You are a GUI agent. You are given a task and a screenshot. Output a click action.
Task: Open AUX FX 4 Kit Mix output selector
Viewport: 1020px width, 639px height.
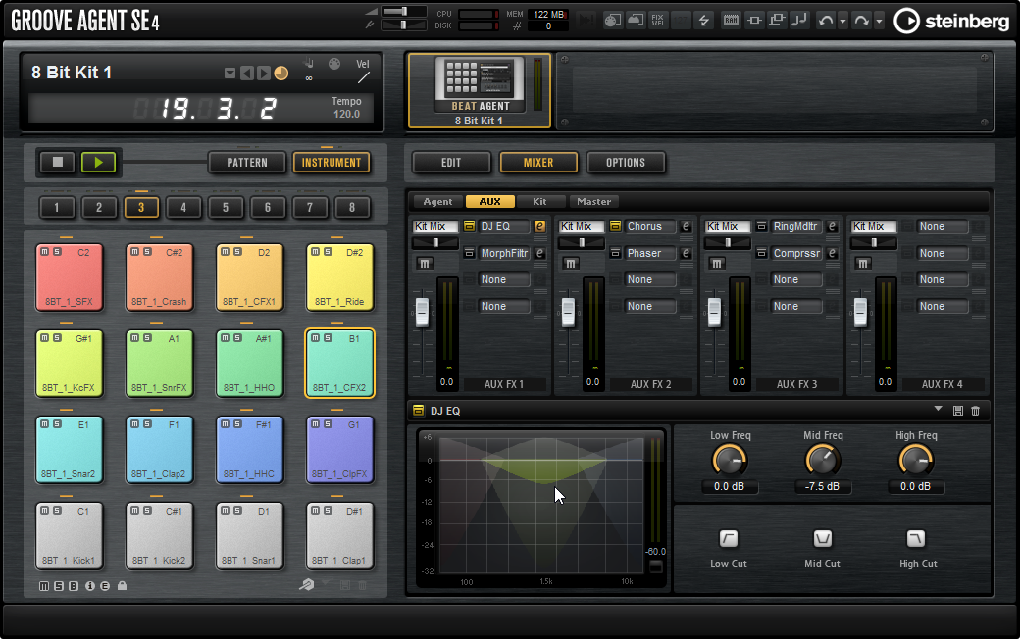pos(874,226)
